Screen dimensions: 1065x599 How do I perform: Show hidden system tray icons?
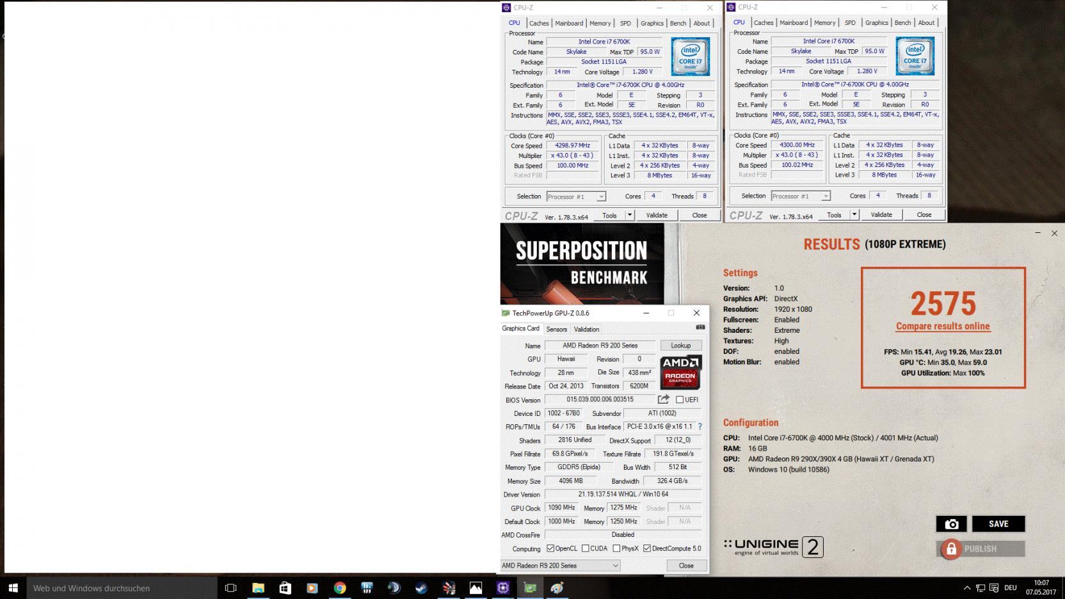tap(966, 587)
